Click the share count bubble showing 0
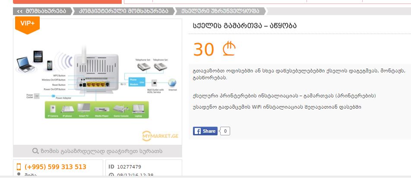This screenshot has width=411, height=178. tap(225, 131)
